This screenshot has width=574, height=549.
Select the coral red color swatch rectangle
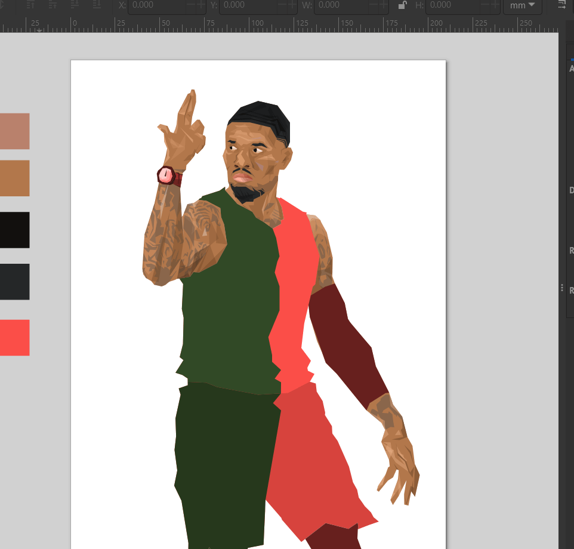14,338
